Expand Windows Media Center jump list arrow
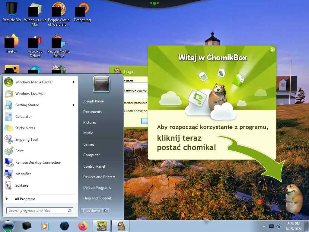This screenshot has width=309, height=232. [74, 82]
